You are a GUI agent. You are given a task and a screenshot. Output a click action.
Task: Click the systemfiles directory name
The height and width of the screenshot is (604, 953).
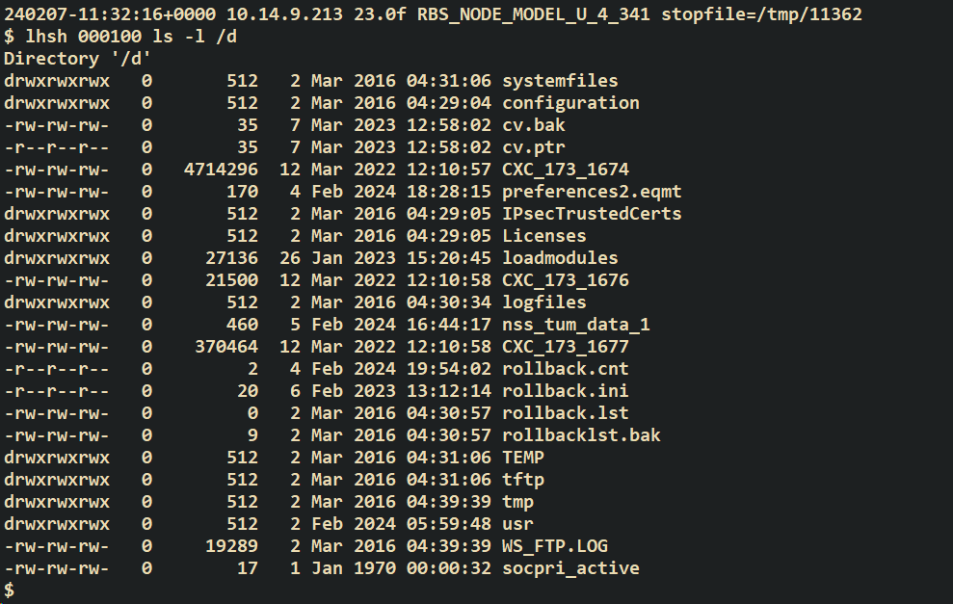pos(560,81)
